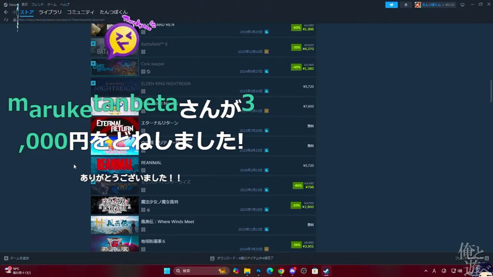
Task: Click the -20% discount on 魔法少女ノ魔女裁判
Action: coord(295,205)
